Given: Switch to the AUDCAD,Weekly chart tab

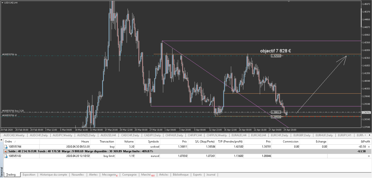Looking at the screenshot, I should [x=14, y=135].
